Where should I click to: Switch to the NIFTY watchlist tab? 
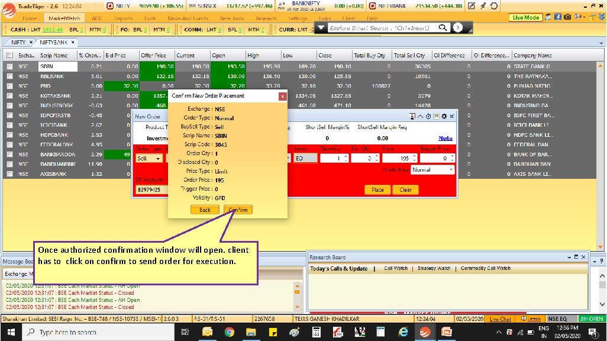pos(18,42)
